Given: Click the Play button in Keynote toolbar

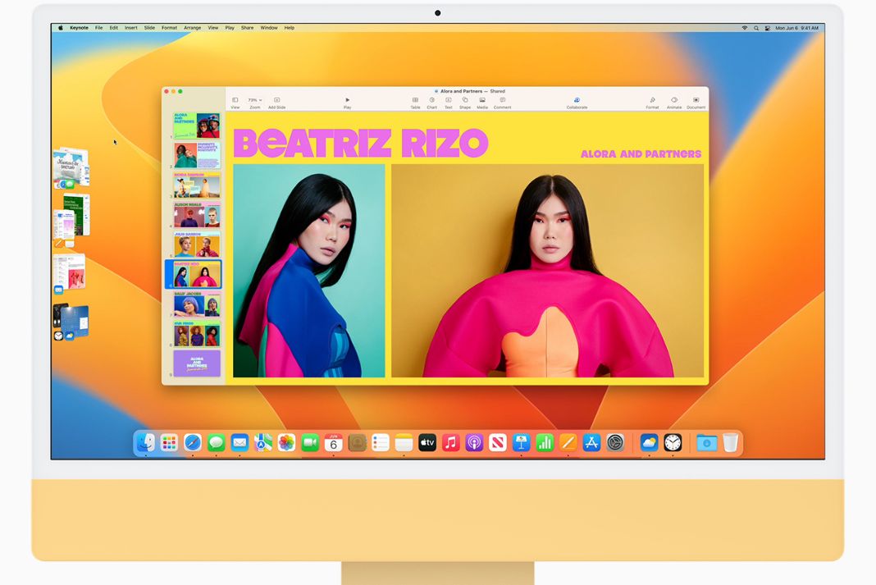Looking at the screenshot, I should pyautogui.click(x=347, y=100).
